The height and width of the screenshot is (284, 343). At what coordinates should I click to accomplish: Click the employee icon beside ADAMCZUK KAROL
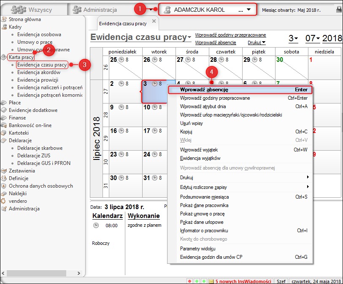click(x=167, y=10)
